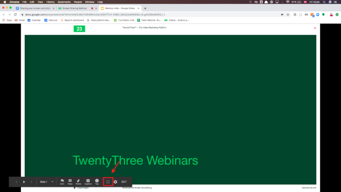Open the History menu

coord(51,2)
